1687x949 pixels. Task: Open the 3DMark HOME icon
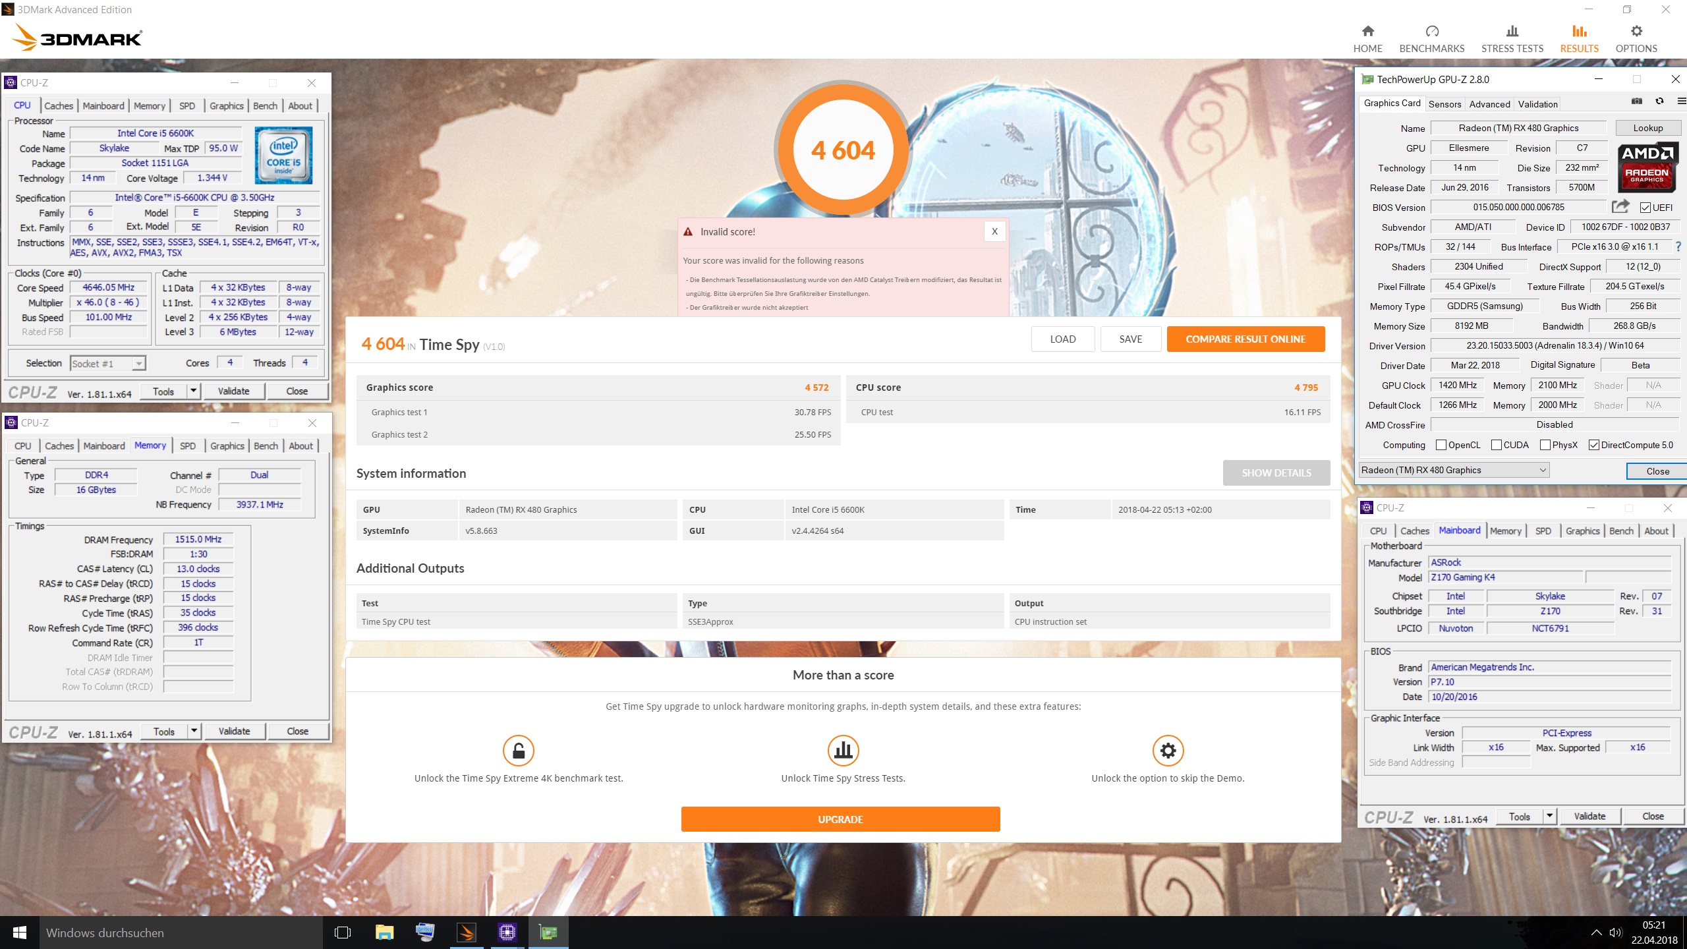coord(1368,31)
